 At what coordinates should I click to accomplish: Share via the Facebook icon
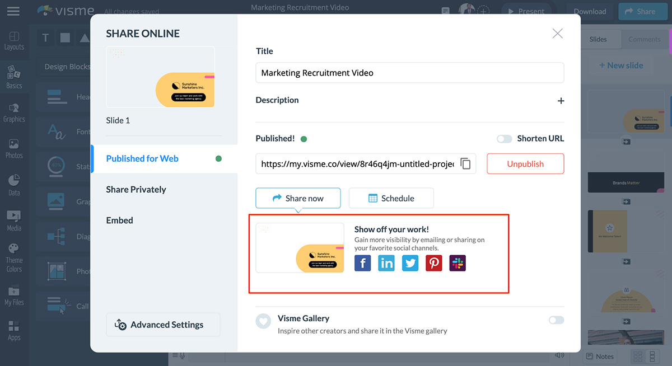pos(362,263)
